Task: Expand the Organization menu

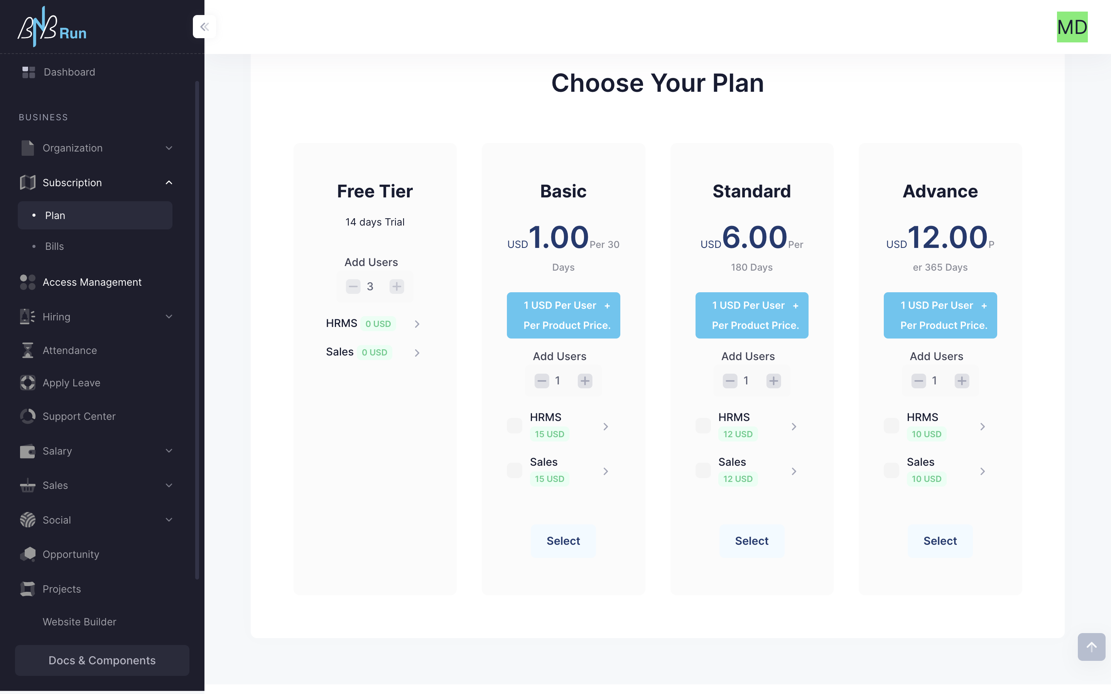Action: click(95, 148)
